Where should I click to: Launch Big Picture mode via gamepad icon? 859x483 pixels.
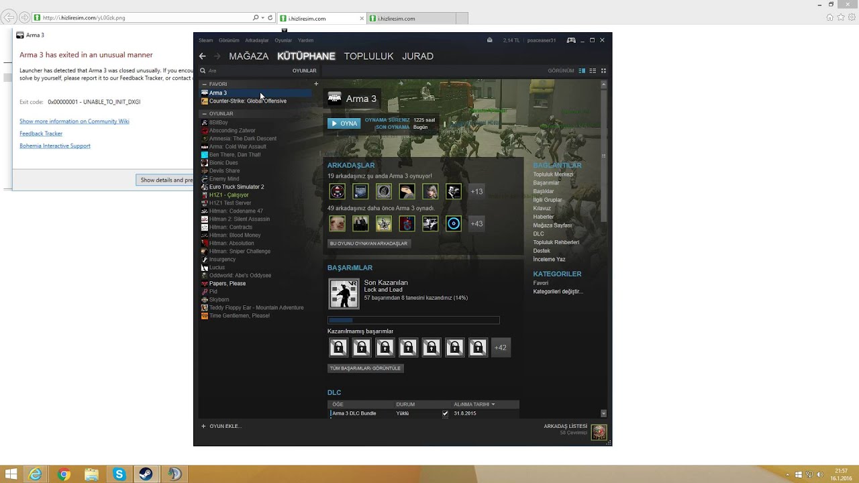click(x=571, y=40)
